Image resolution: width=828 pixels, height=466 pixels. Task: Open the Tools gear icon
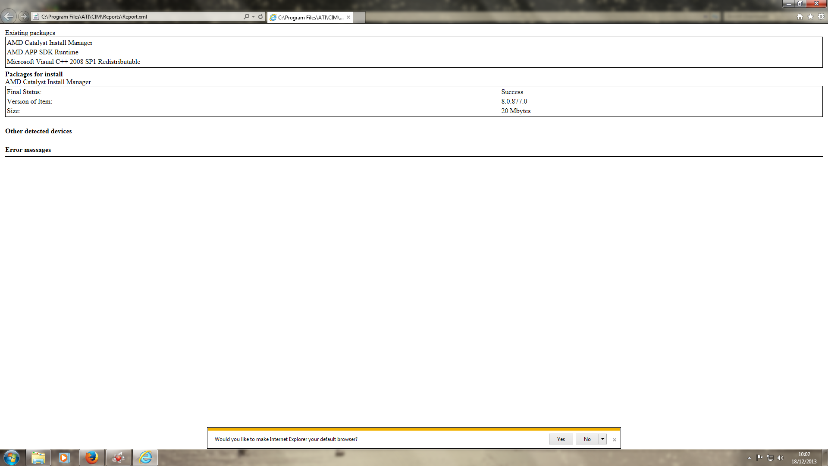tap(821, 16)
